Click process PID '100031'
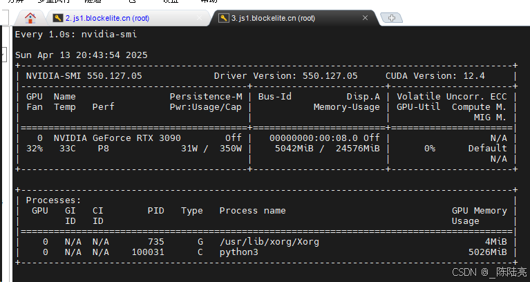Screen dimensions: 530x282 click(148, 252)
